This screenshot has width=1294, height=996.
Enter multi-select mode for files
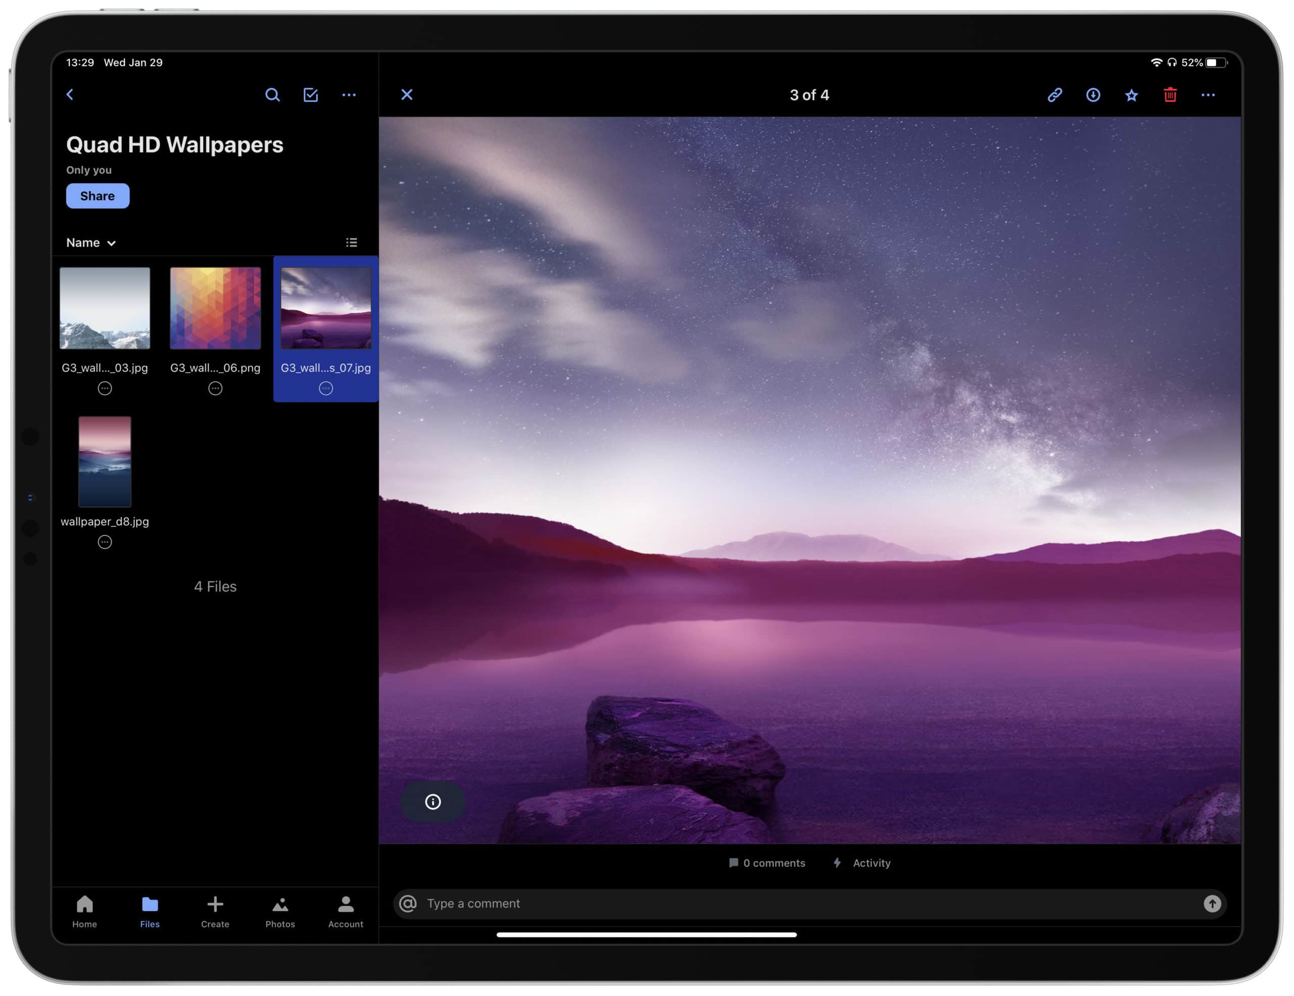tap(310, 95)
